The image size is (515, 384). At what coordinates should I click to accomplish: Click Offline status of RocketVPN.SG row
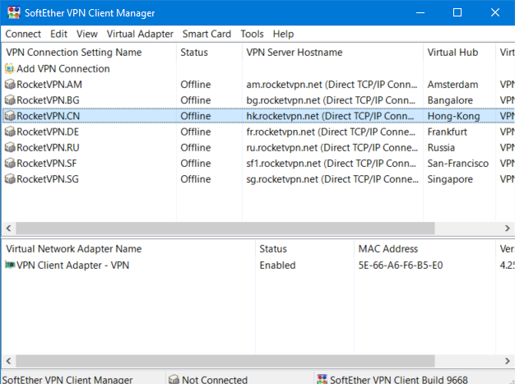pos(196,179)
